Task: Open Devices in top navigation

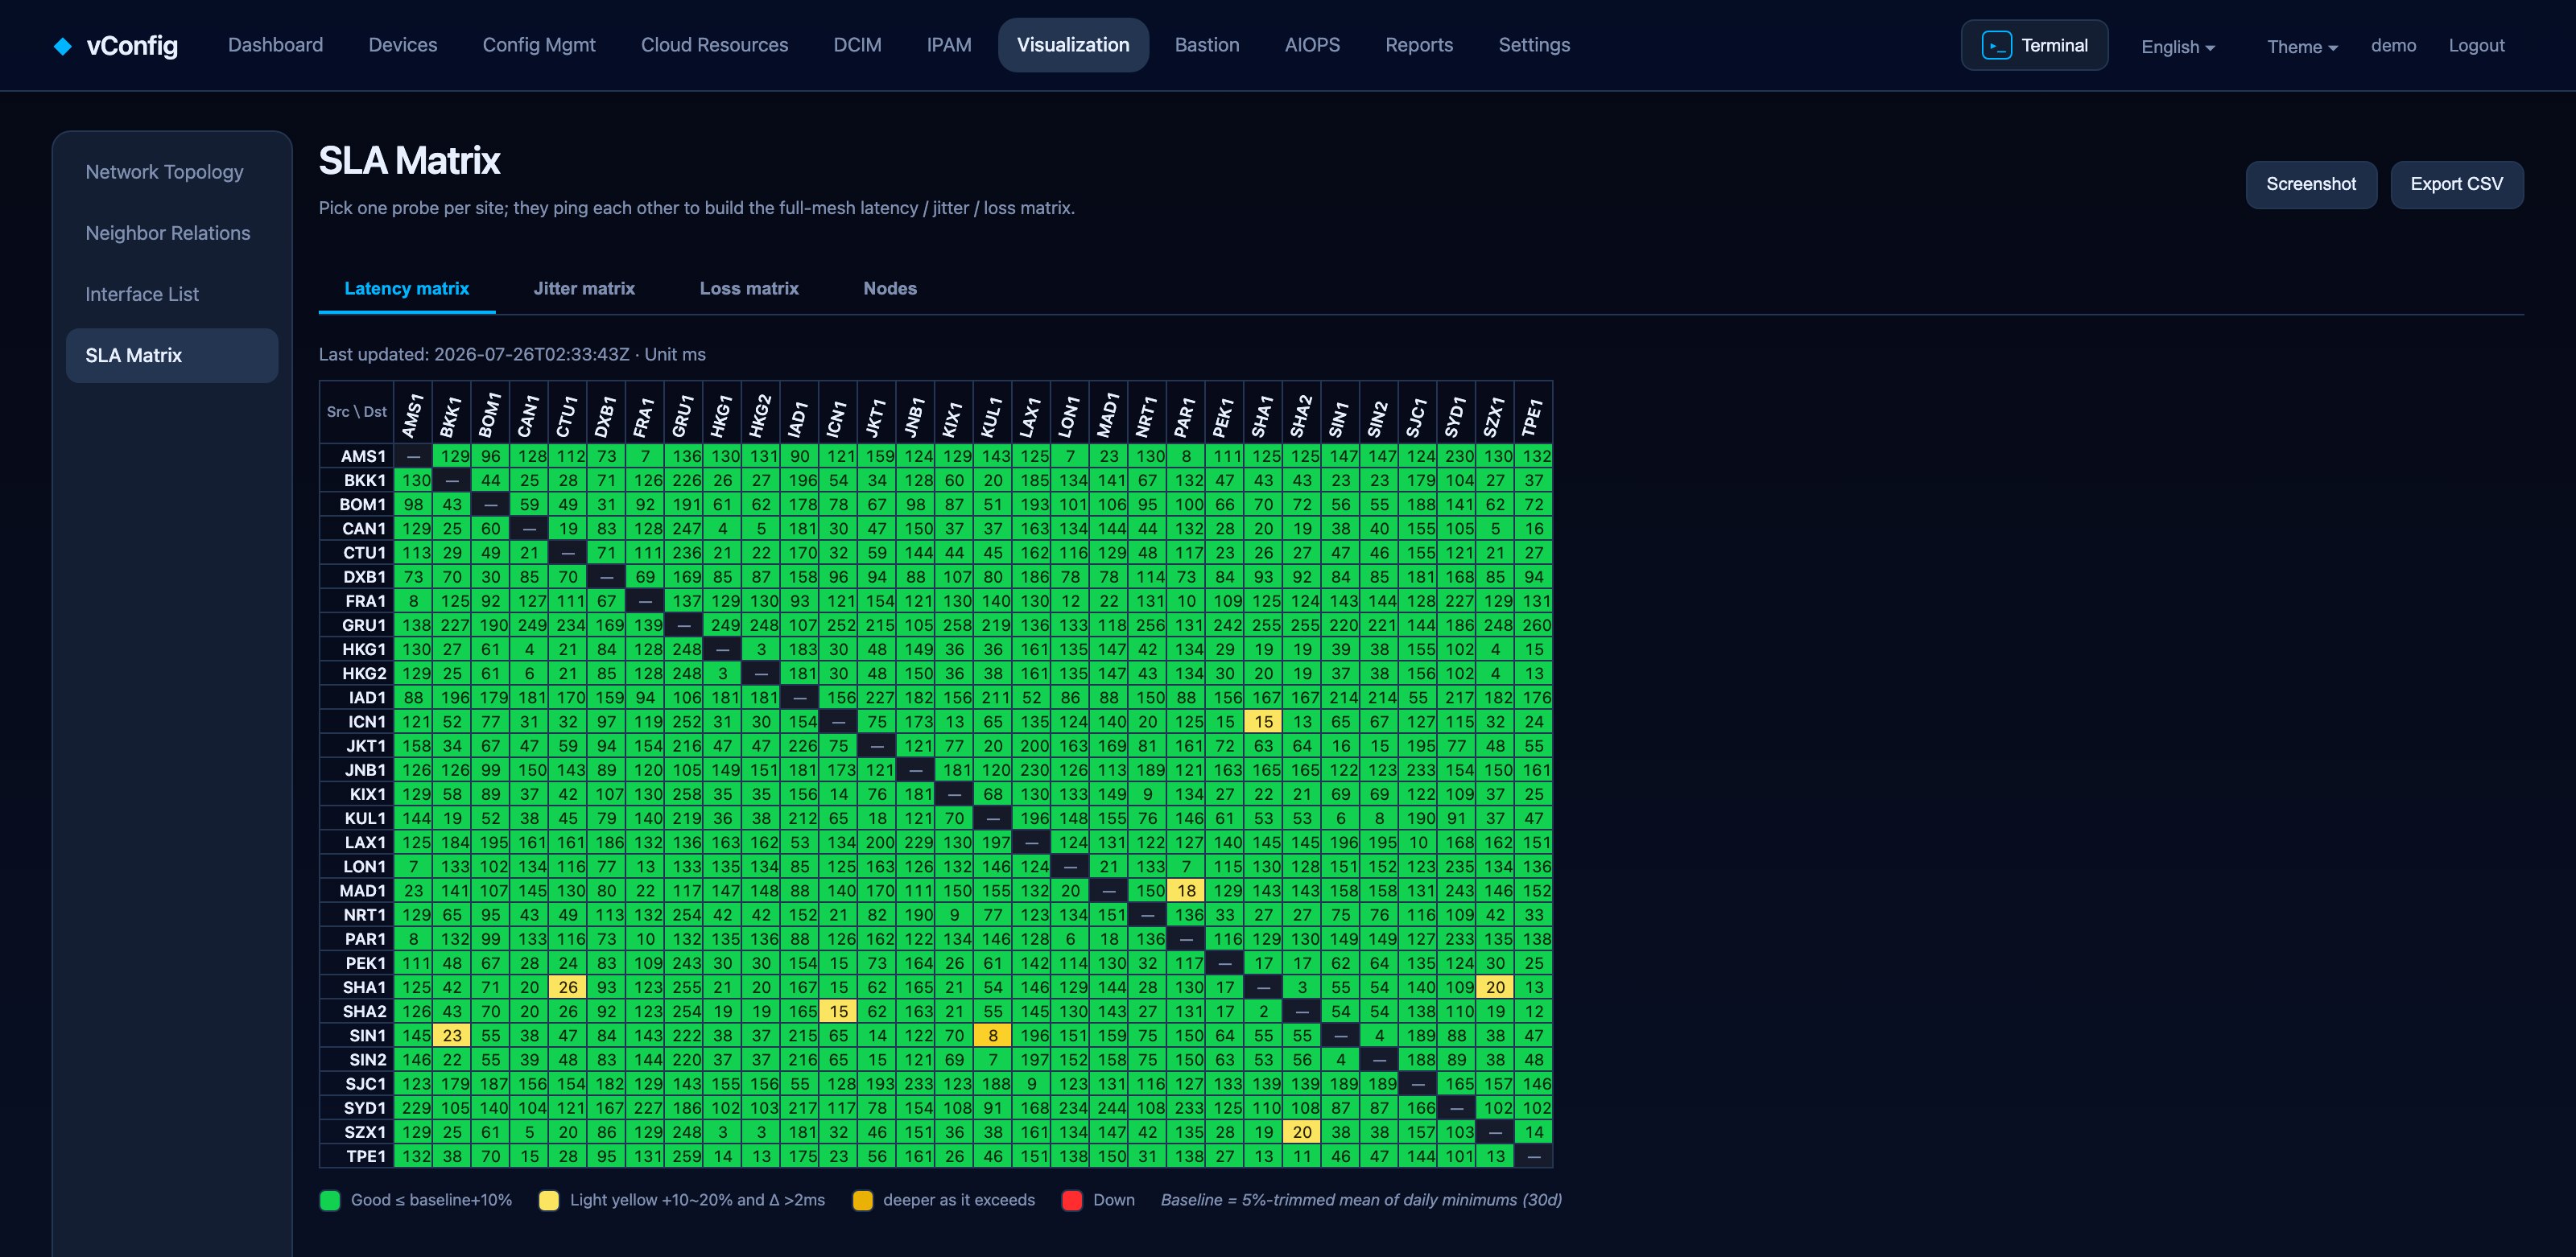Action: pos(402,45)
